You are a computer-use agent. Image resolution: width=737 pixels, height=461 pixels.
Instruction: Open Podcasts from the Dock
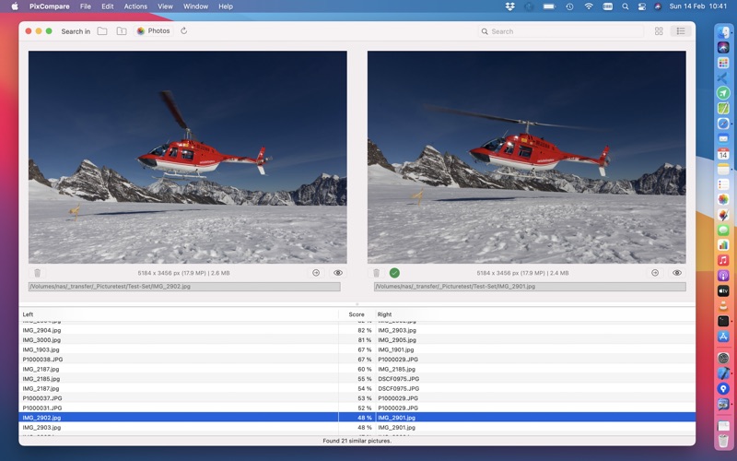point(723,276)
